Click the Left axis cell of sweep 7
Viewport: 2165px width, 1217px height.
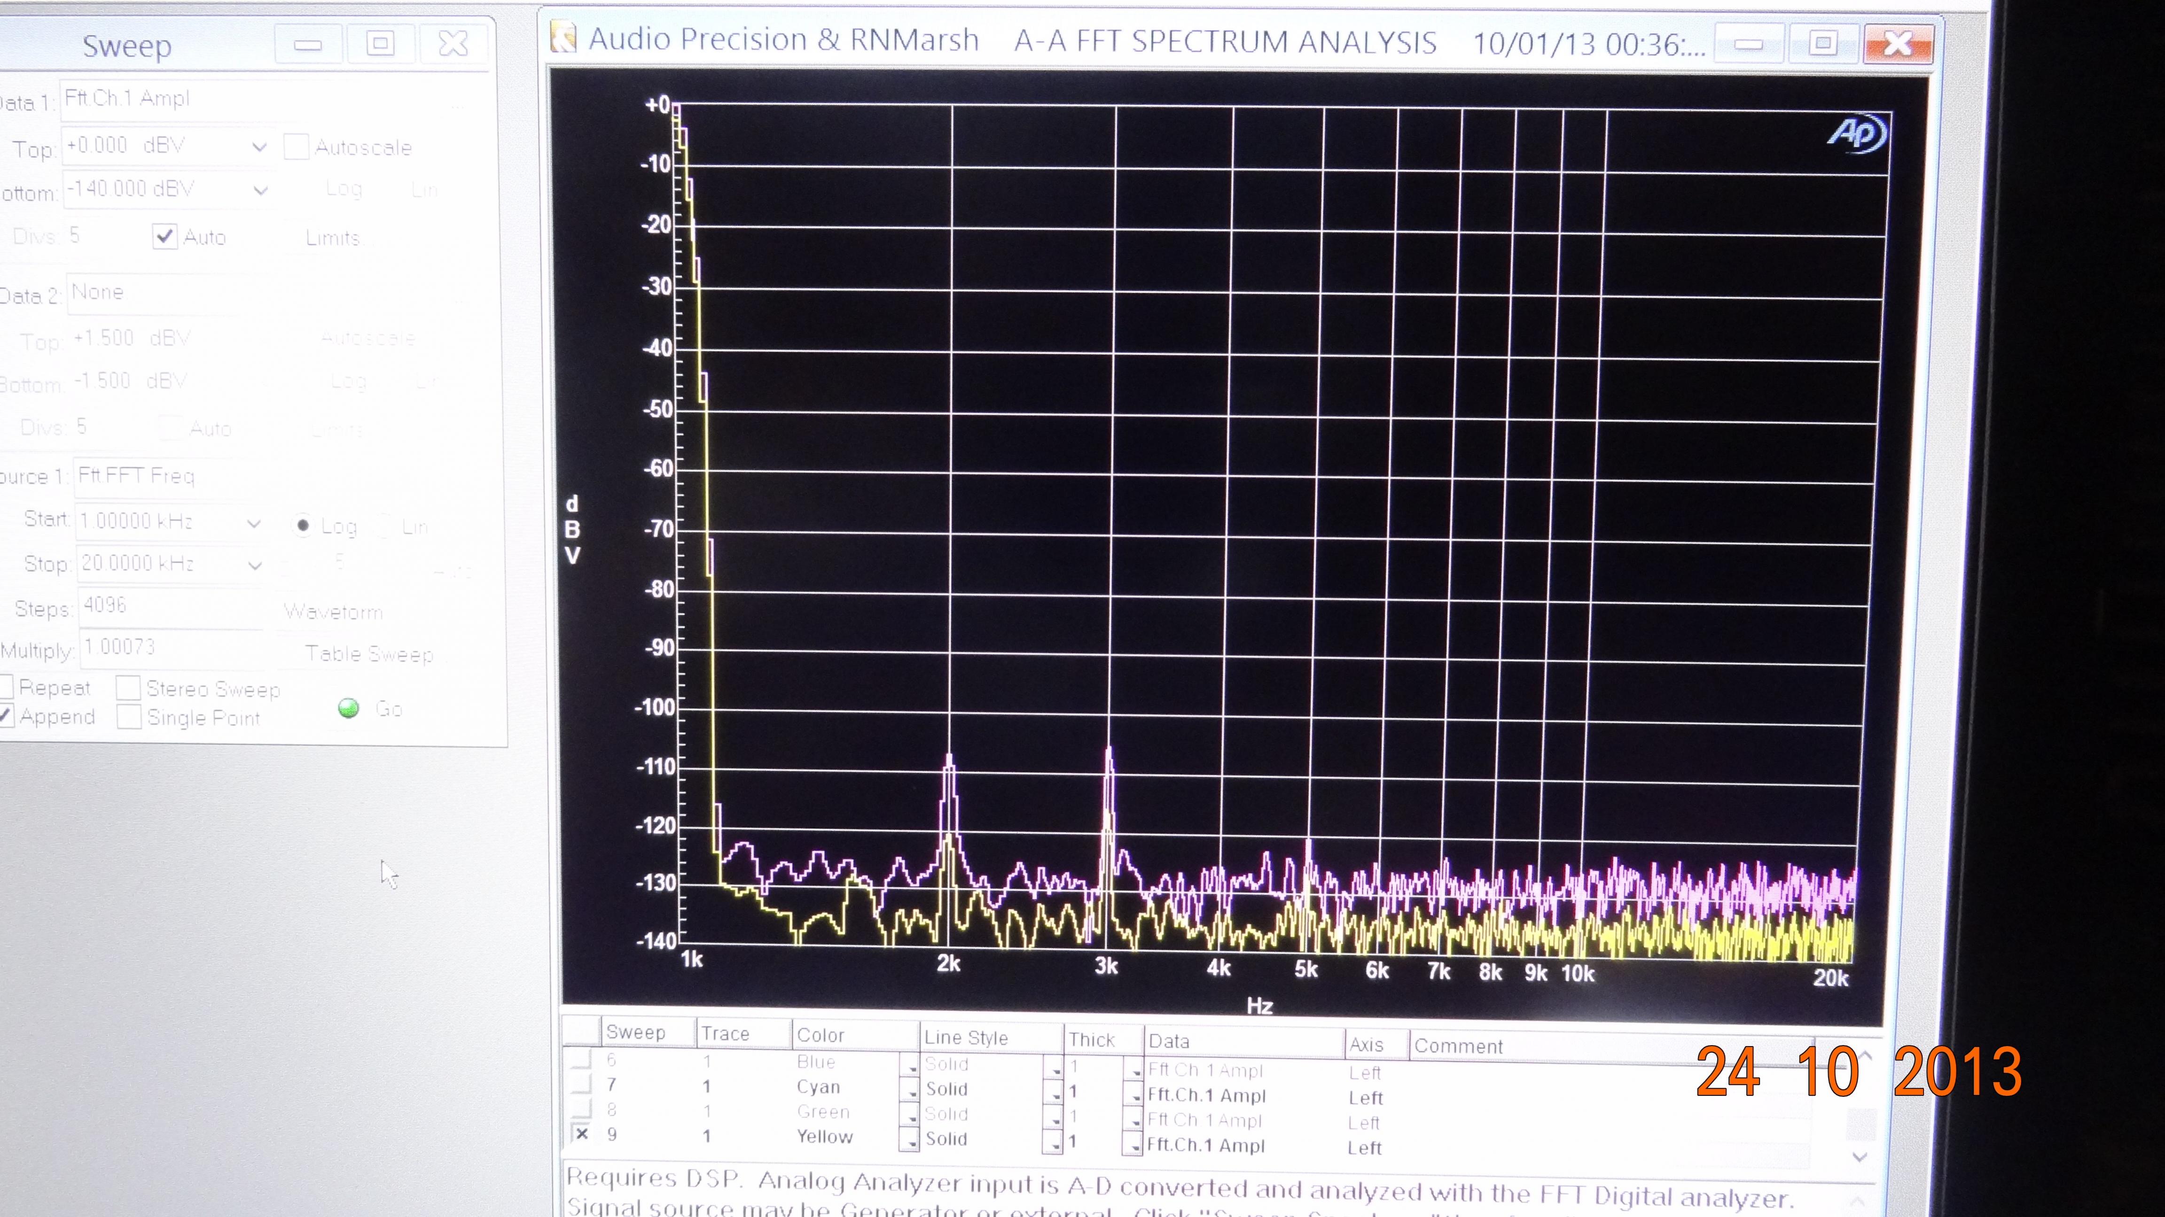click(1366, 1098)
